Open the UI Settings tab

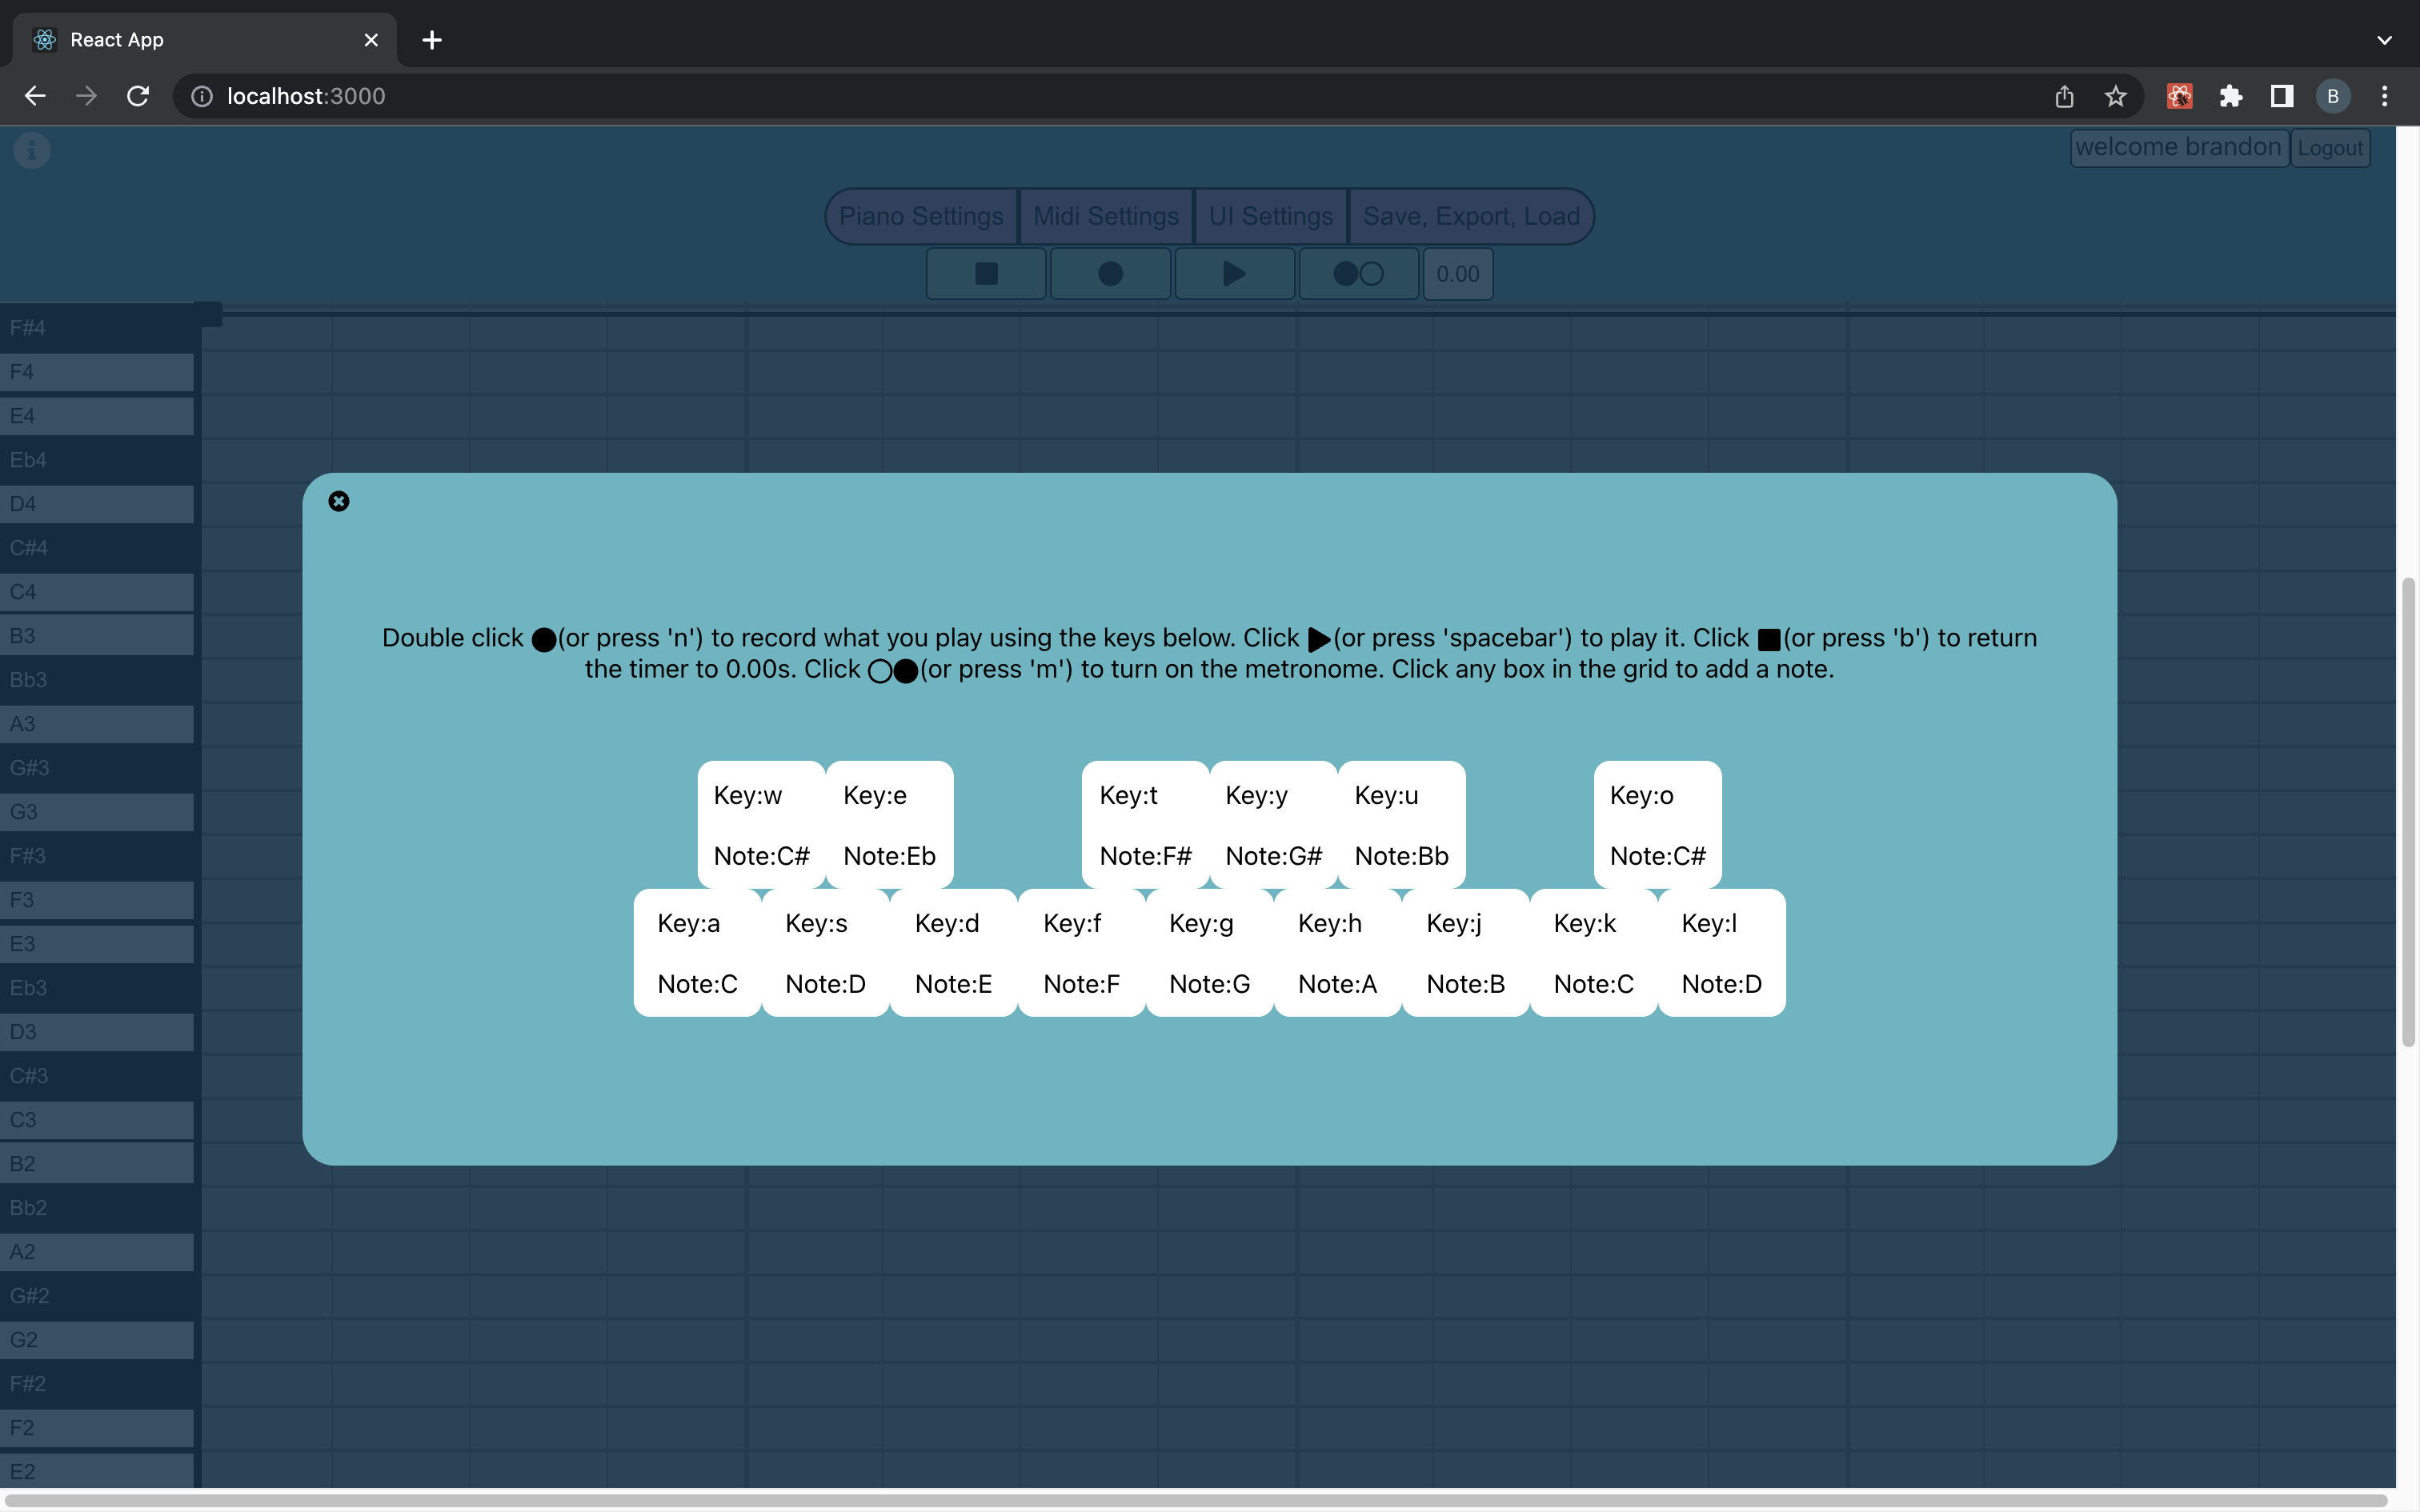pyautogui.click(x=1269, y=215)
